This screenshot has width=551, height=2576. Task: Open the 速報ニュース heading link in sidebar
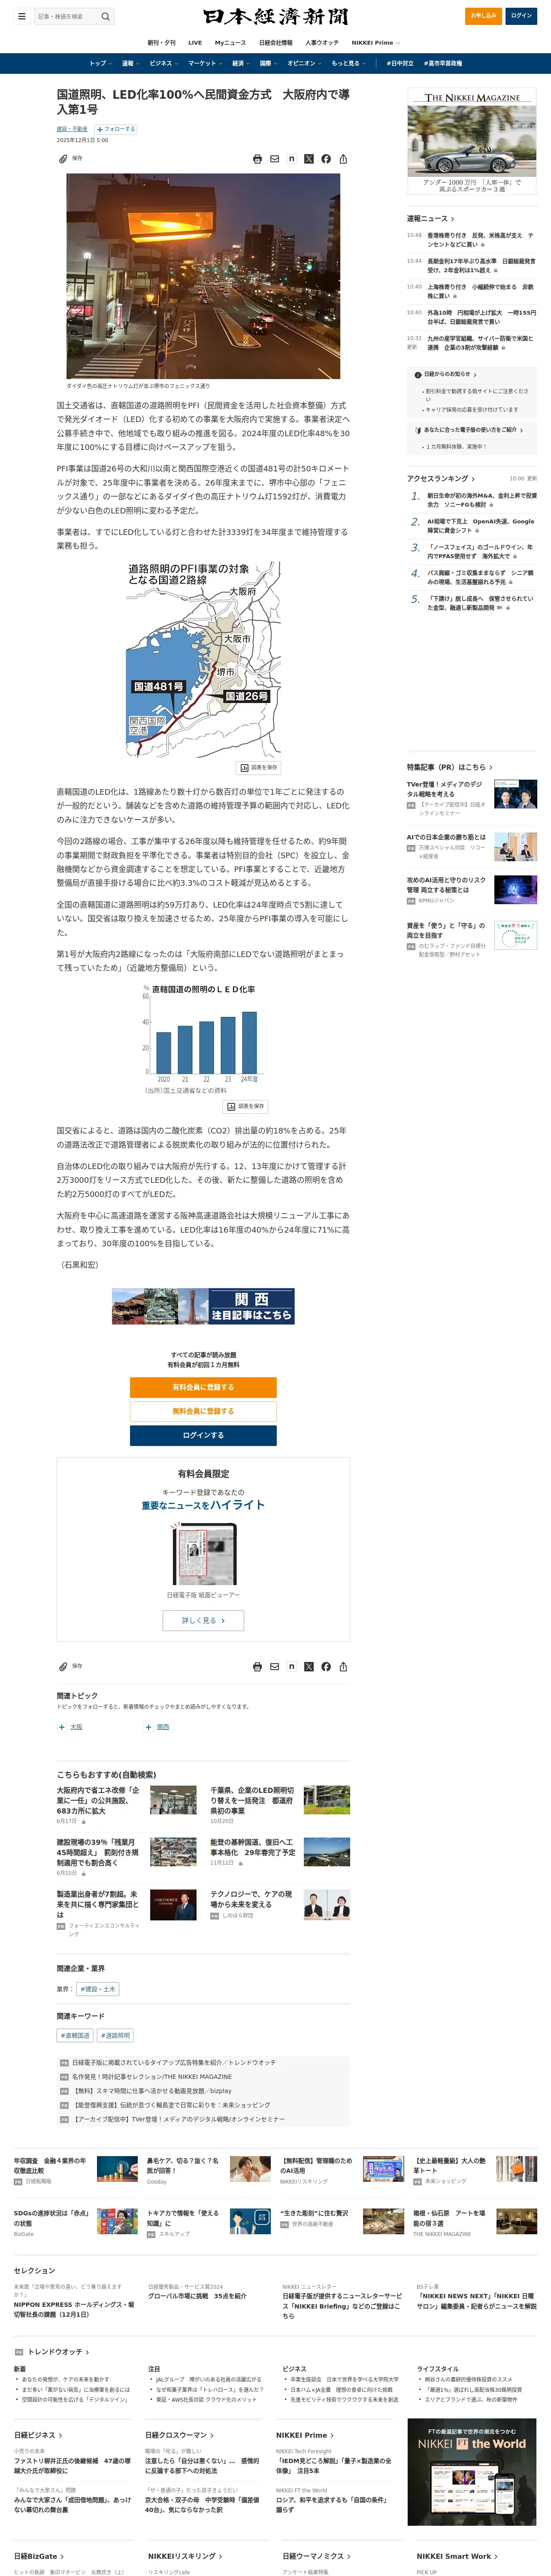[x=430, y=218]
